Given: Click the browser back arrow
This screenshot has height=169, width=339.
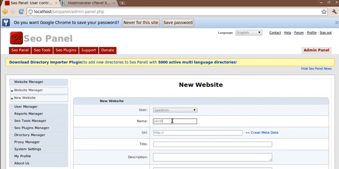Looking at the screenshot, I should (x=5, y=11).
